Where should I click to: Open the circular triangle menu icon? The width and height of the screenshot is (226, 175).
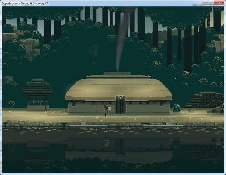coord(209,23)
